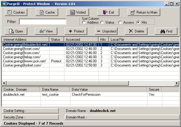Click the bold doubleclick.net Domain Name value

[103, 111]
